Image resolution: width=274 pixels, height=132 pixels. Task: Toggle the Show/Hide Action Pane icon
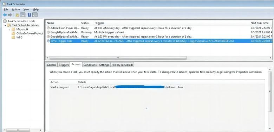35,15
